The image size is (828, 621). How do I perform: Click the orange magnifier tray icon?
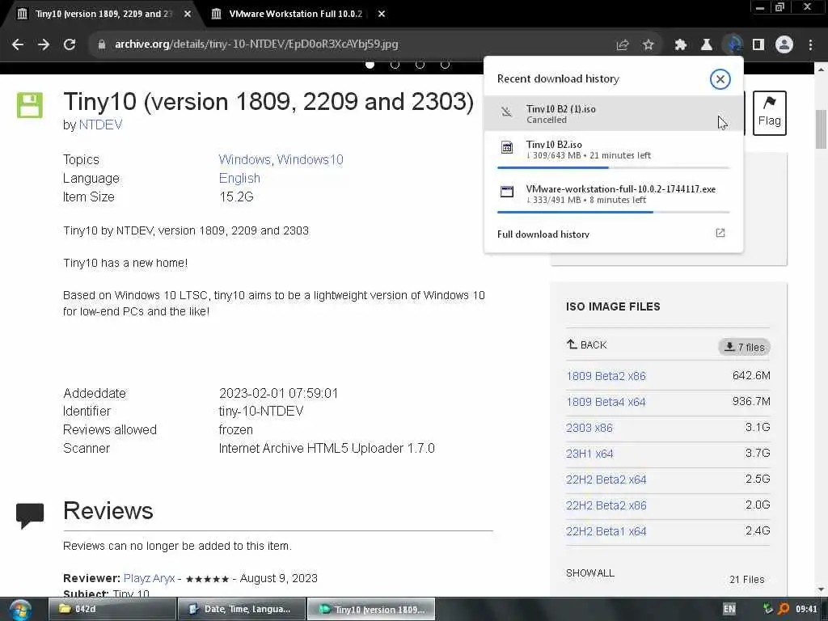pyautogui.click(x=784, y=609)
